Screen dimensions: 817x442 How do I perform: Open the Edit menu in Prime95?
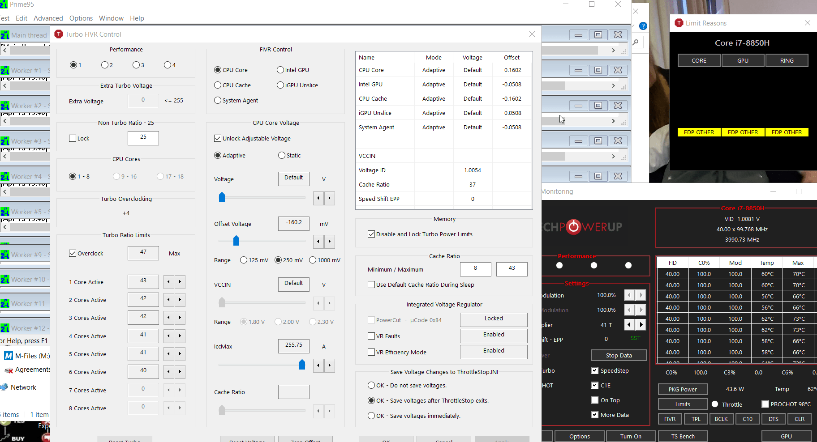pyautogui.click(x=21, y=18)
